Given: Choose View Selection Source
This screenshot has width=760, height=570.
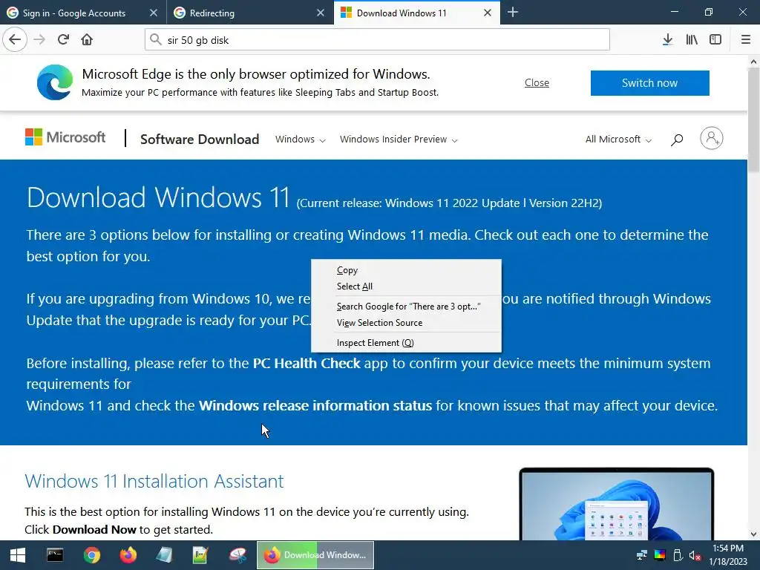Looking at the screenshot, I should [406, 323].
